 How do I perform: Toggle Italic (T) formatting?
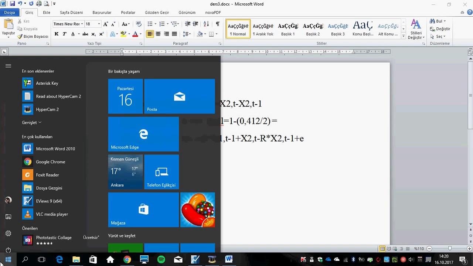coord(65,34)
